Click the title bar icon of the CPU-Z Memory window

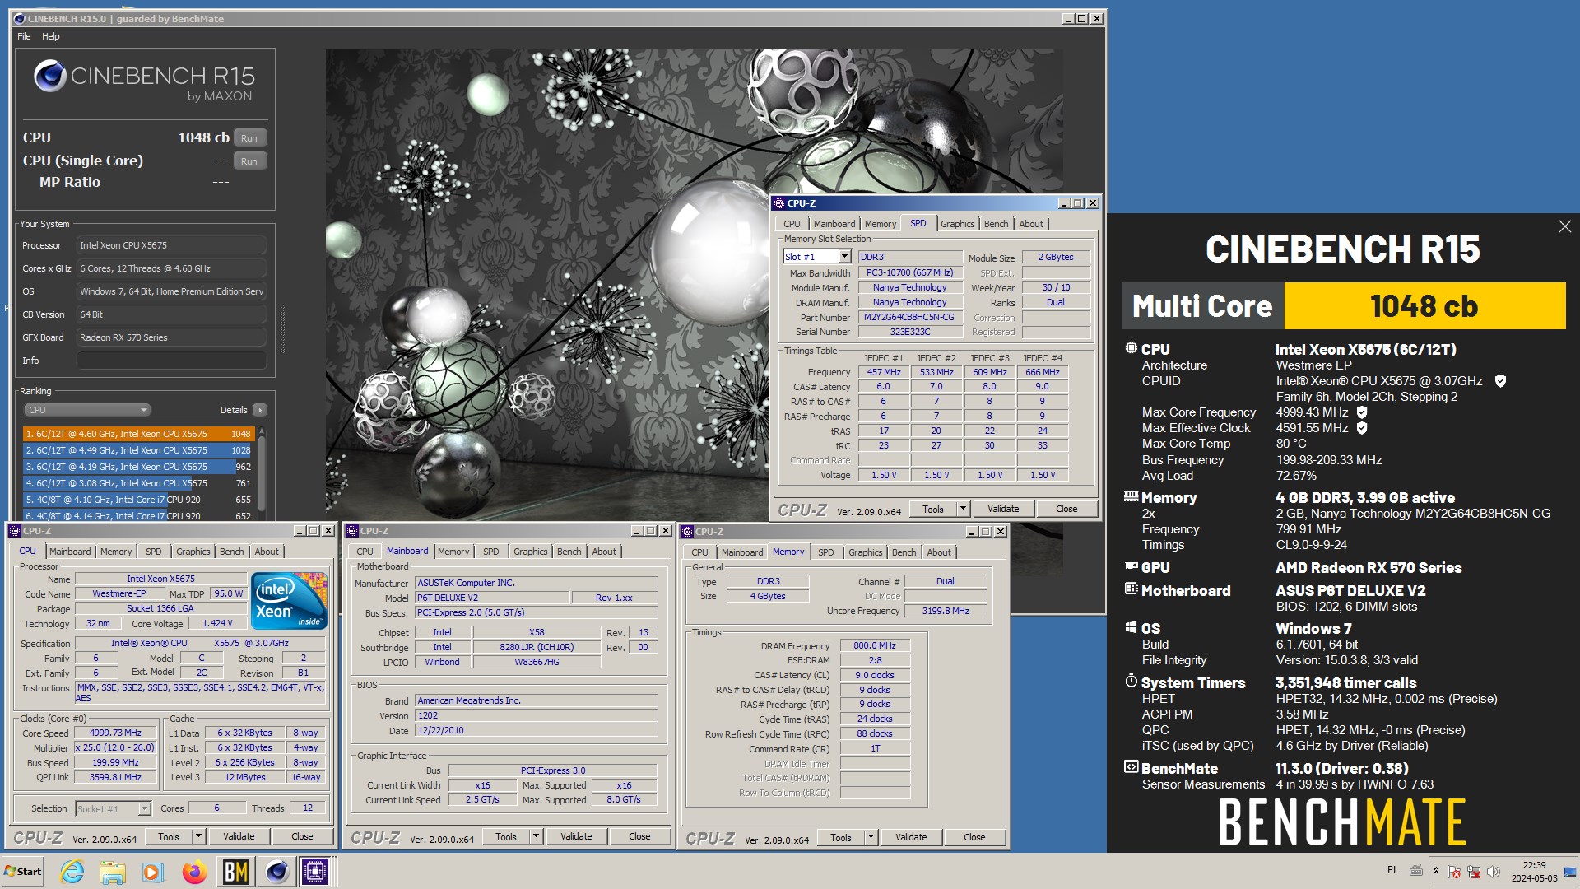point(686,532)
